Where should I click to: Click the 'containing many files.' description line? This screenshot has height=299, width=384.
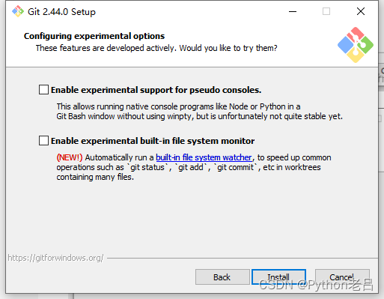coord(95,177)
